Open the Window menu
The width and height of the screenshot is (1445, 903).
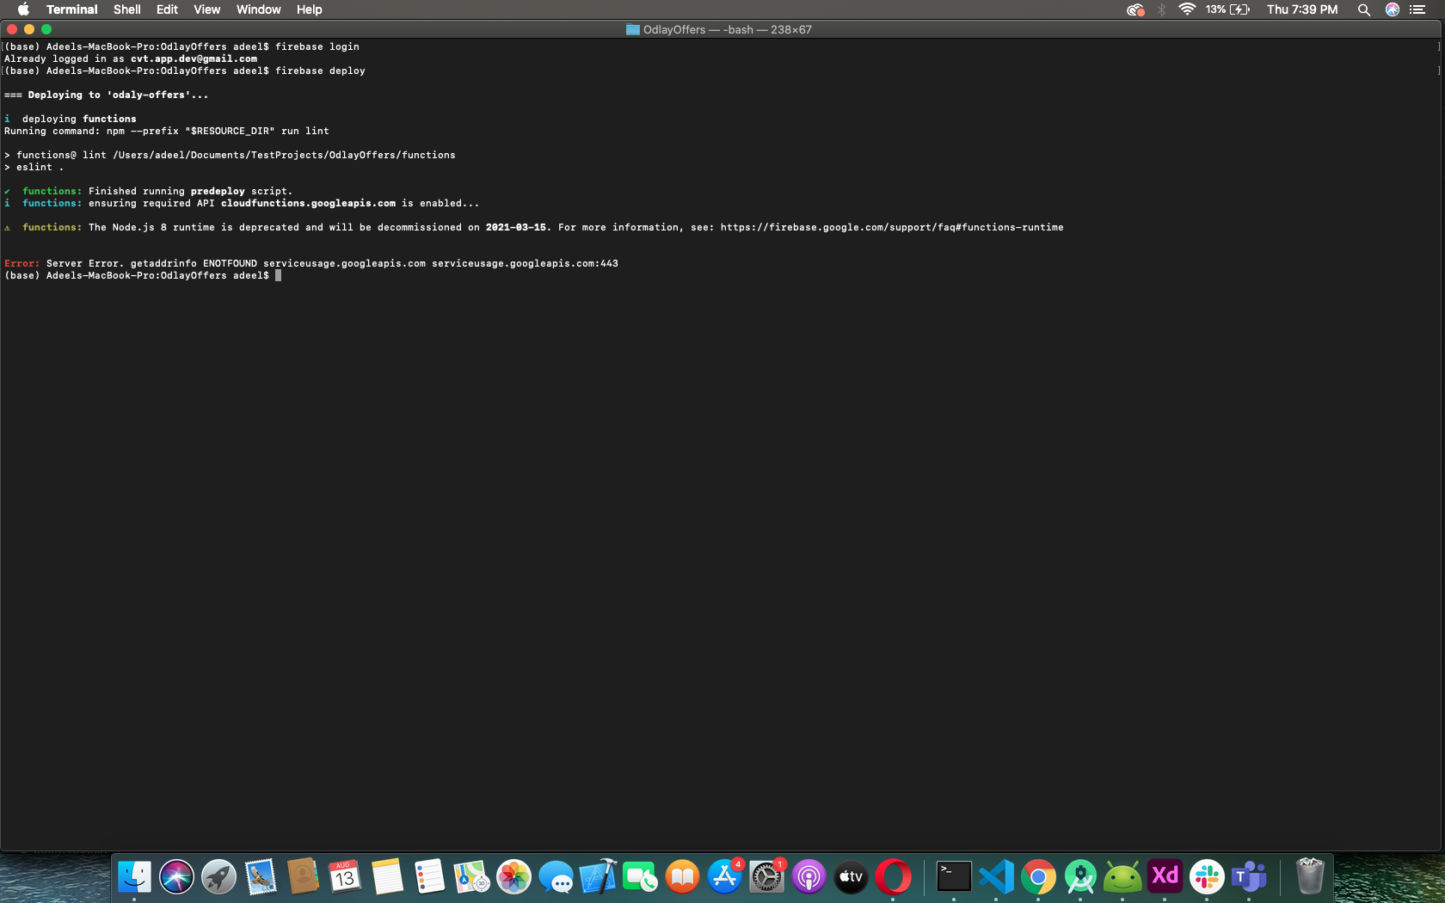[x=258, y=9]
